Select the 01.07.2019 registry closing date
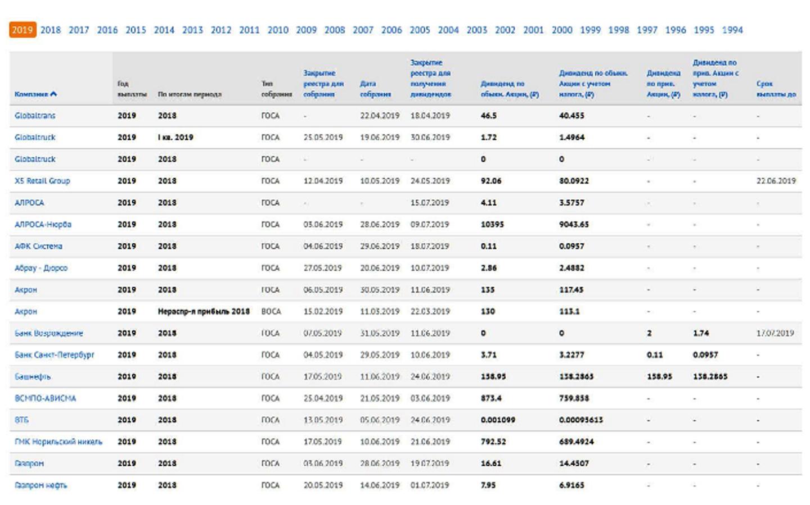Viewport: 810px width, 505px height. tap(430, 485)
